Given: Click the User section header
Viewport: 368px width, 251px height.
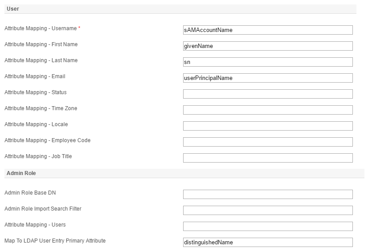Looking at the screenshot, I should coord(13,9).
